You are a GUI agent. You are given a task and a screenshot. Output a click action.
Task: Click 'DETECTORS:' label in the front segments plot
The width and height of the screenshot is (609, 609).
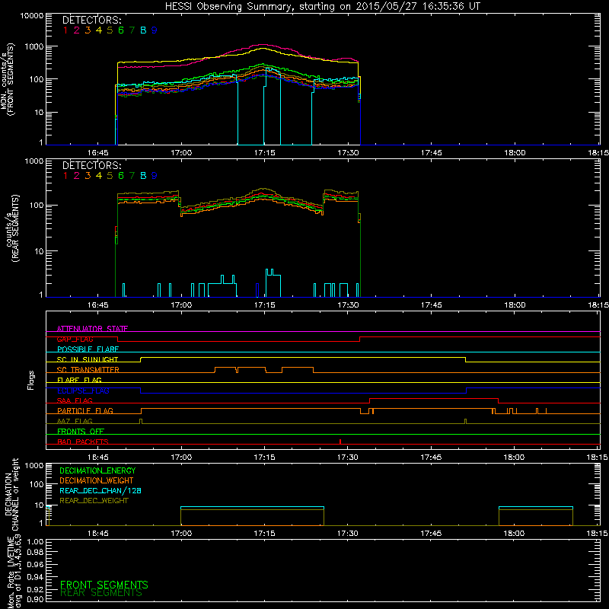coord(91,20)
